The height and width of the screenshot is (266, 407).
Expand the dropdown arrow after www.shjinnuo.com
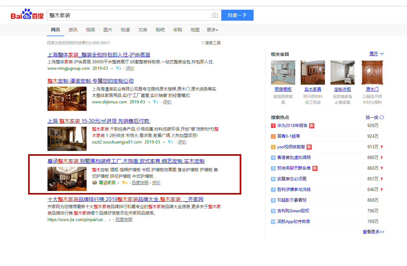[x=149, y=102]
